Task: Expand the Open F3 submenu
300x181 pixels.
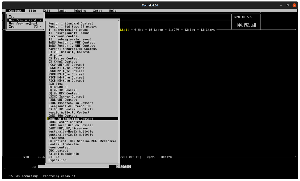Action: click(25, 27)
